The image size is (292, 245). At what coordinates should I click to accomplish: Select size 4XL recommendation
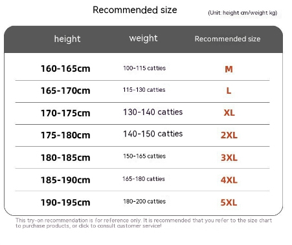pyautogui.click(x=229, y=180)
